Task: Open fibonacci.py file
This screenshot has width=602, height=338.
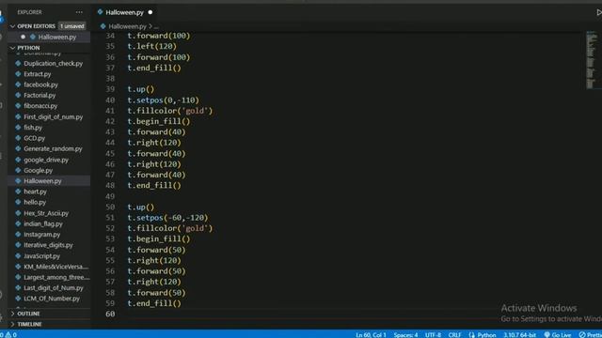Action: pyautogui.click(x=40, y=106)
